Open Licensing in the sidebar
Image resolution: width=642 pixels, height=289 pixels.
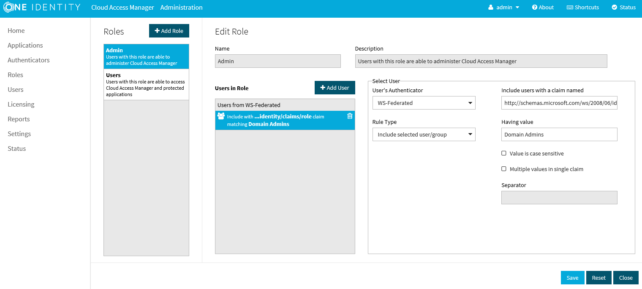tap(21, 104)
